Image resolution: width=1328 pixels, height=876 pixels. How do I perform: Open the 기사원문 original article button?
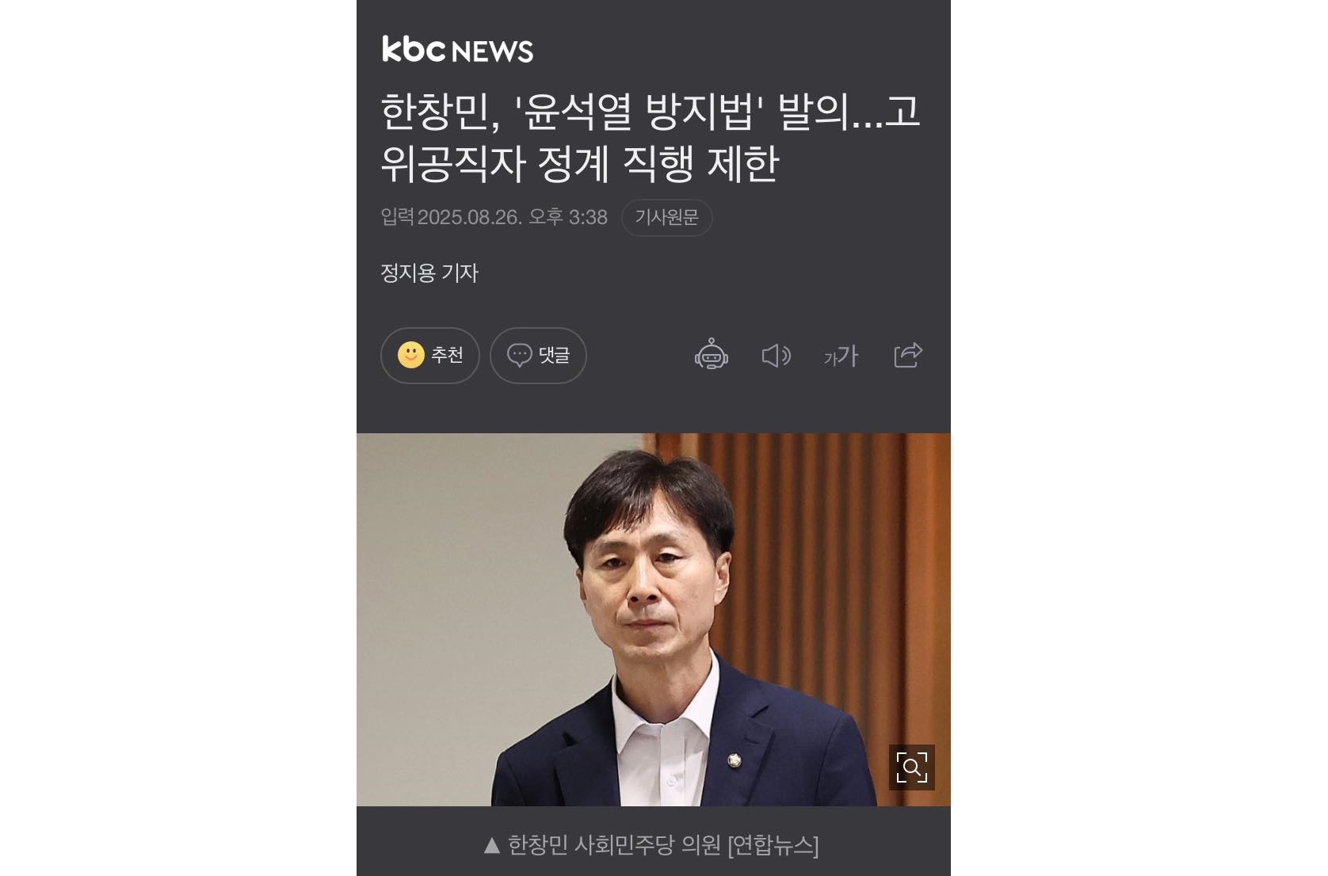click(666, 217)
